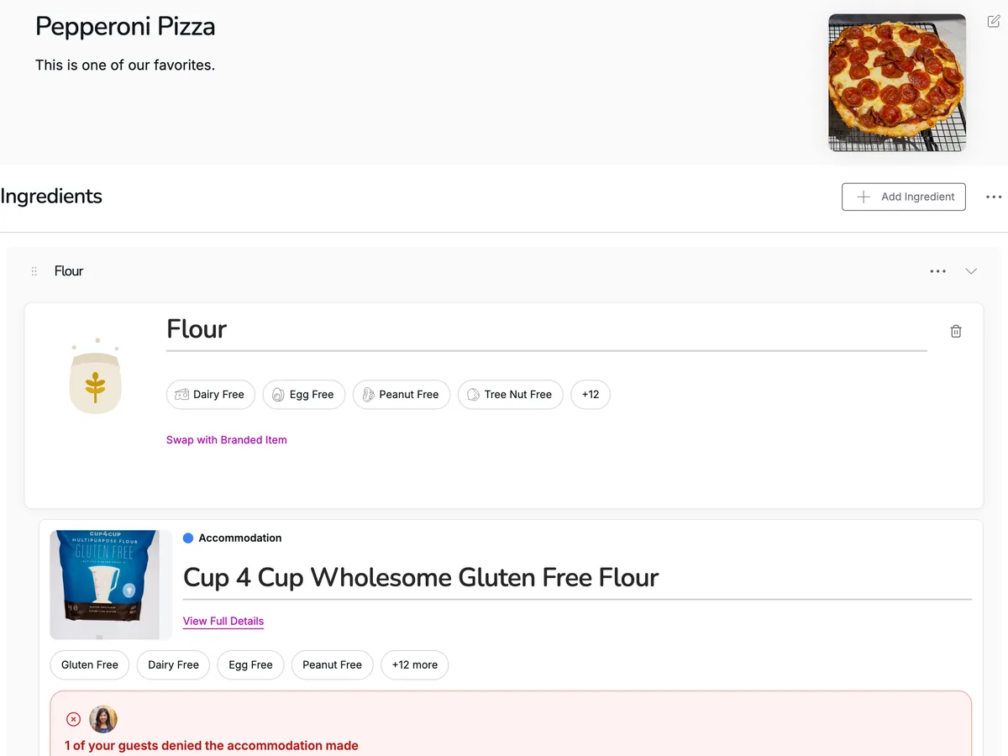Click the Pepperoni Pizza recipe title
The height and width of the screenshot is (756, 1008).
pos(125,27)
